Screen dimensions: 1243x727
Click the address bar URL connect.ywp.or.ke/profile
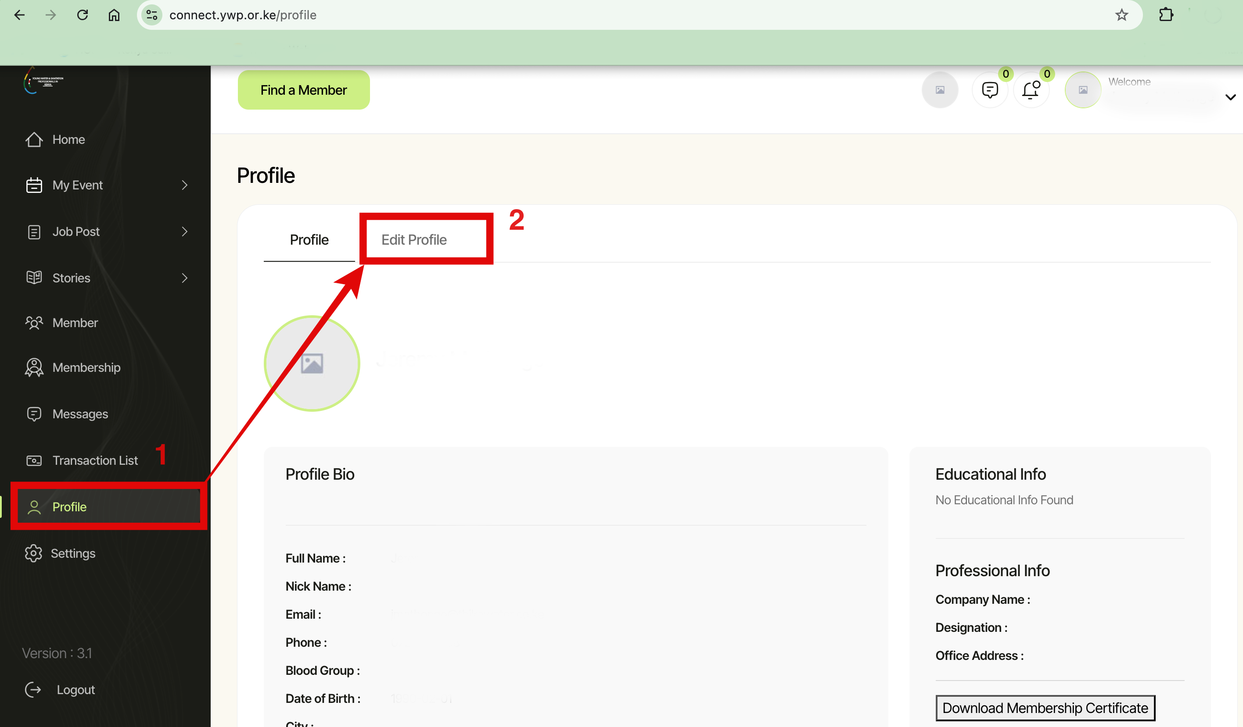click(x=243, y=15)
